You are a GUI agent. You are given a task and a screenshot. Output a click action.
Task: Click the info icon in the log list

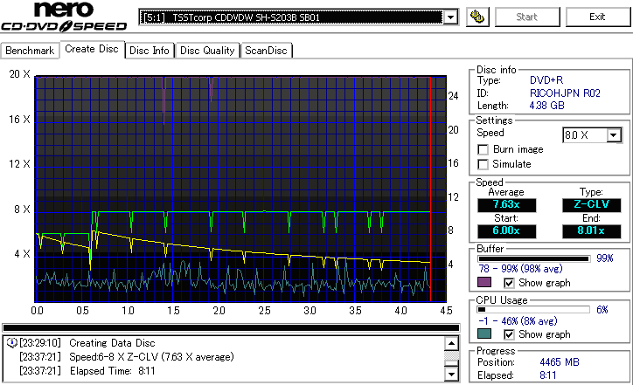pyautogui.click(x=11, y=343)
